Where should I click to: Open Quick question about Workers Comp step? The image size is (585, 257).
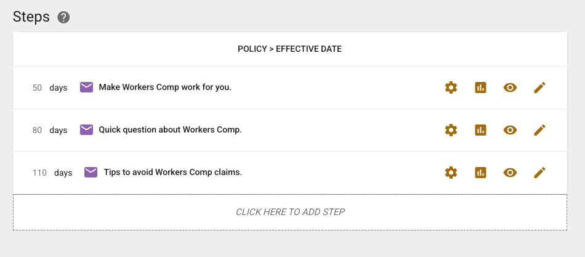(x=170, y=130)
